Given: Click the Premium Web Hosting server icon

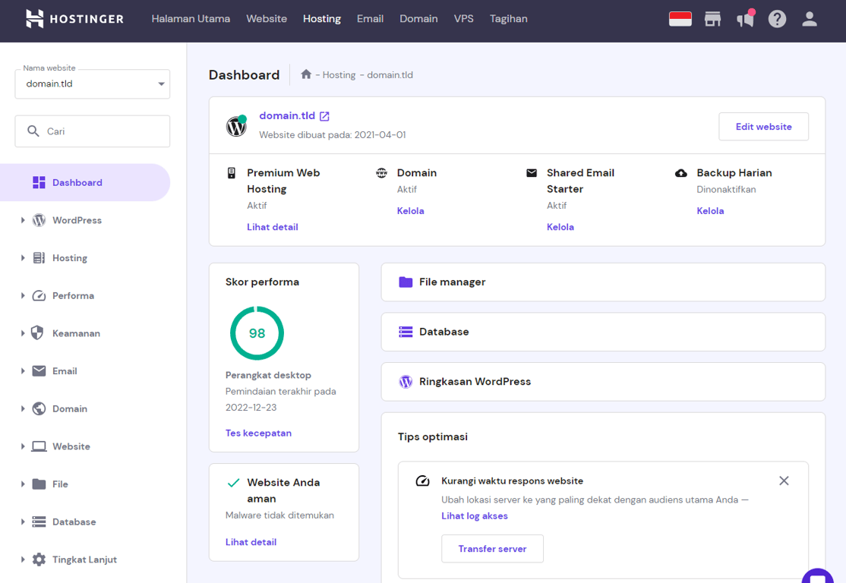Looking at the screenshot, I should [x=232, y=173].
